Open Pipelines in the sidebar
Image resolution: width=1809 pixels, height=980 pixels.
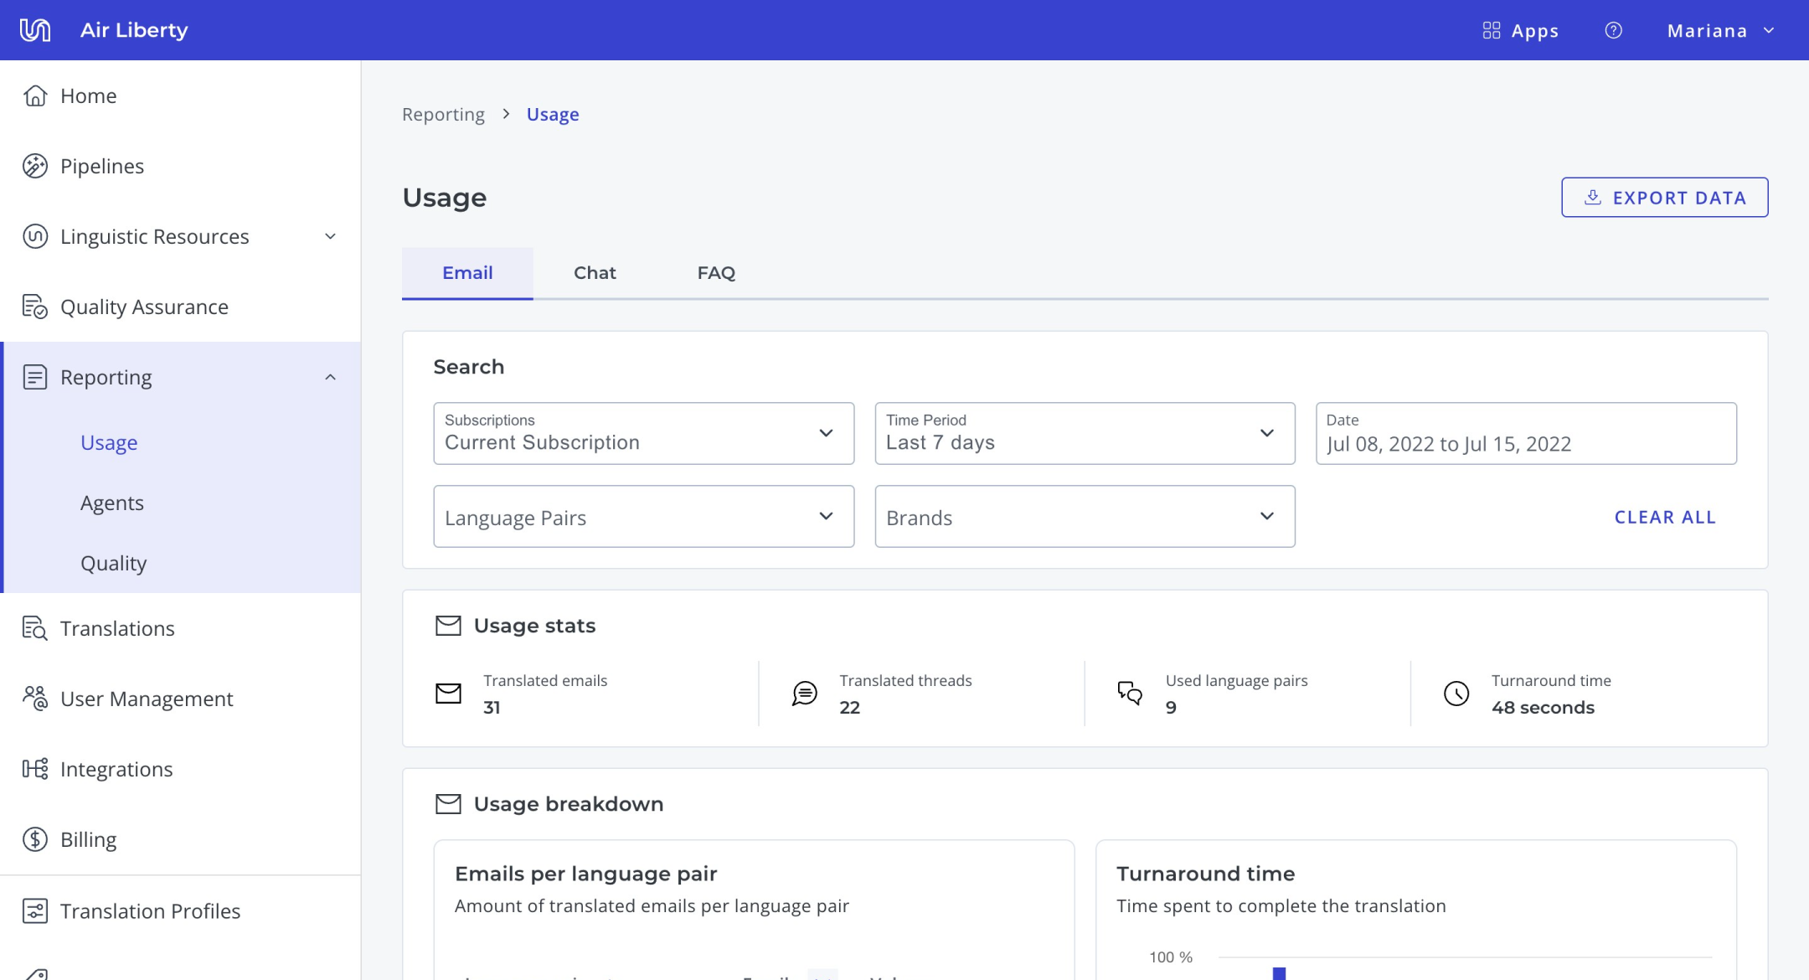(x=180, y=166)
